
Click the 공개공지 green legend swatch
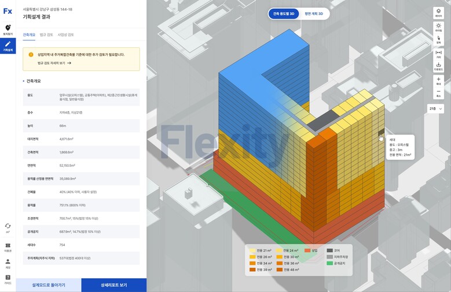pyautogui.click(x=329, y=263)
